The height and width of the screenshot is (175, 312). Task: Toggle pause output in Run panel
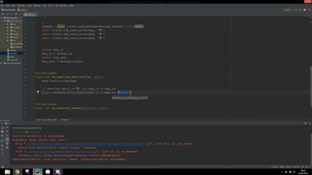[x=2, y=136]
